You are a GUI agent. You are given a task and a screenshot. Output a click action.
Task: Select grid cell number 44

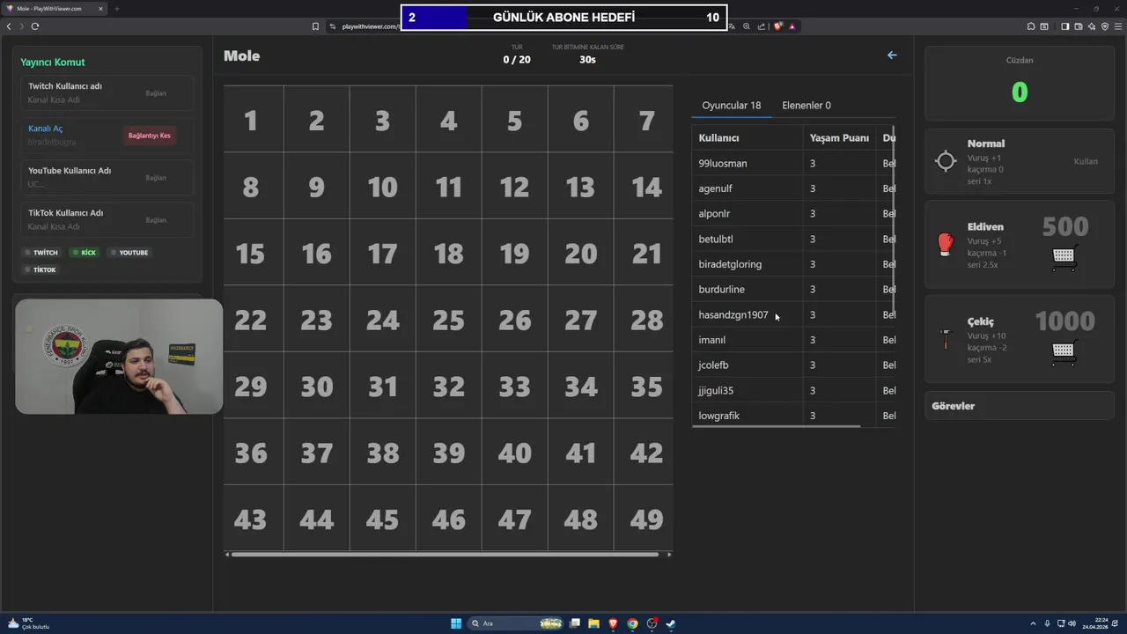316,519
